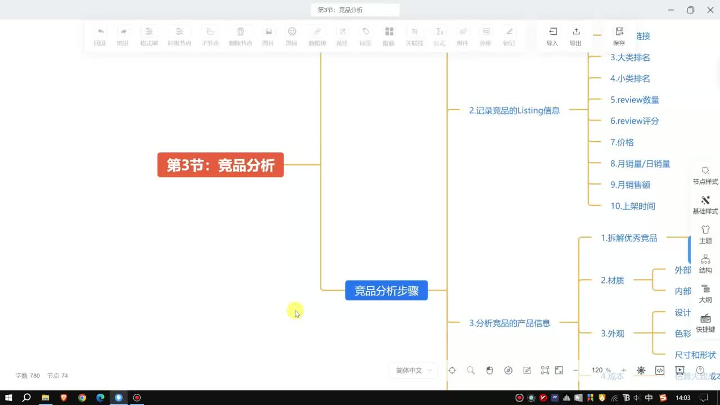Open the Windows Start menu
The width and height of the screenshot is (720, 405).
[x=9, y=398]
